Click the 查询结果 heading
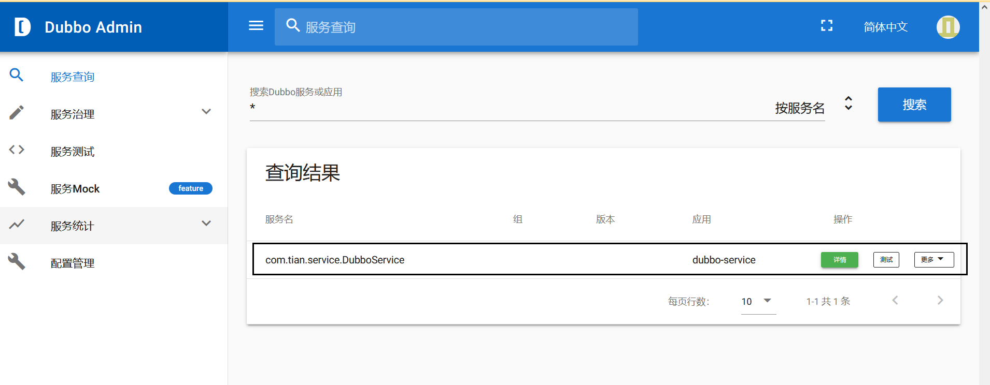The width and height of the screenshot is (990, 385). (303, 172)
